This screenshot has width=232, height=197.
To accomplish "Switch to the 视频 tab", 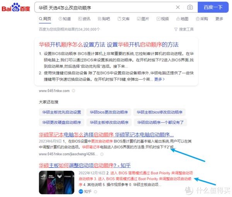I will [163, 19].
